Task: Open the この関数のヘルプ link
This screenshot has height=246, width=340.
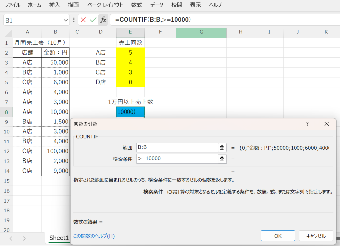Action: [94, 236]
